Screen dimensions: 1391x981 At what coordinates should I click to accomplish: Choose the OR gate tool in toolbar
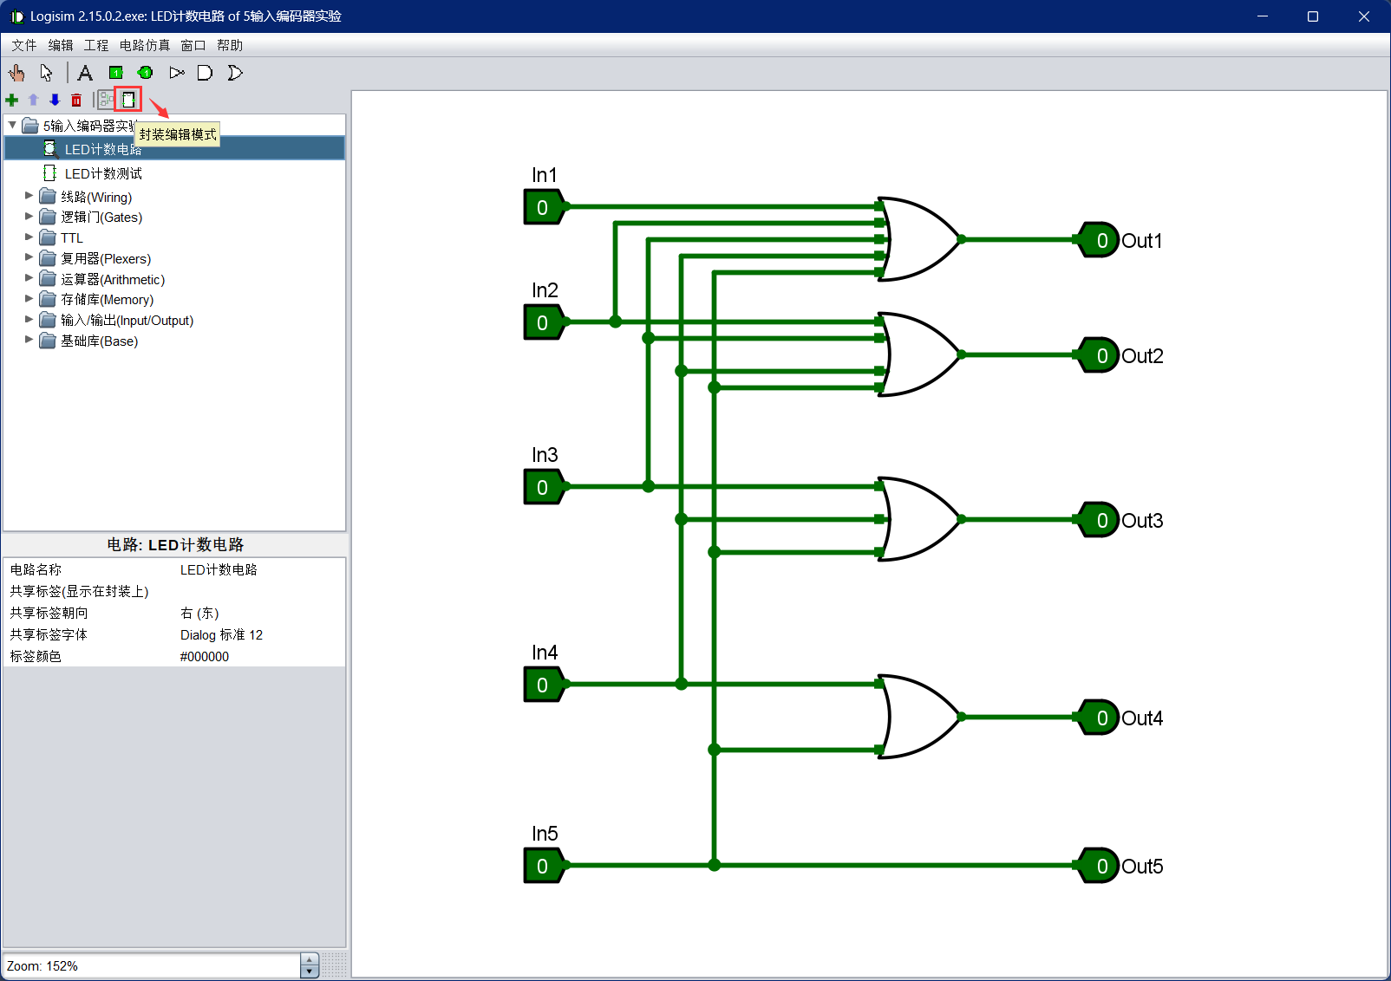click(235, 73)
